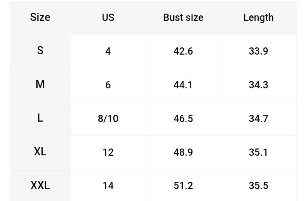The height and width of the screenshot is (201, 308).
Task: Select length value 33.9
Action: click(258, 51)
